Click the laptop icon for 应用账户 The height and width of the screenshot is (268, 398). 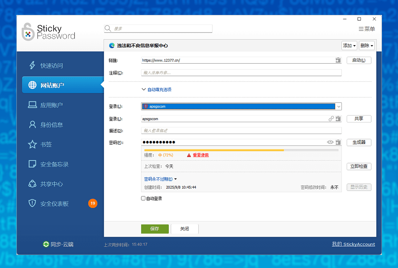click(x=32, y=105)
